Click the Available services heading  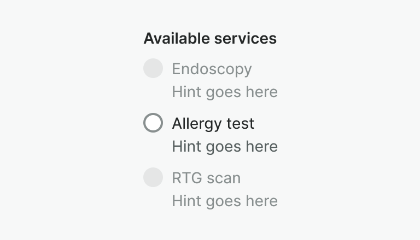pos(210,39)
